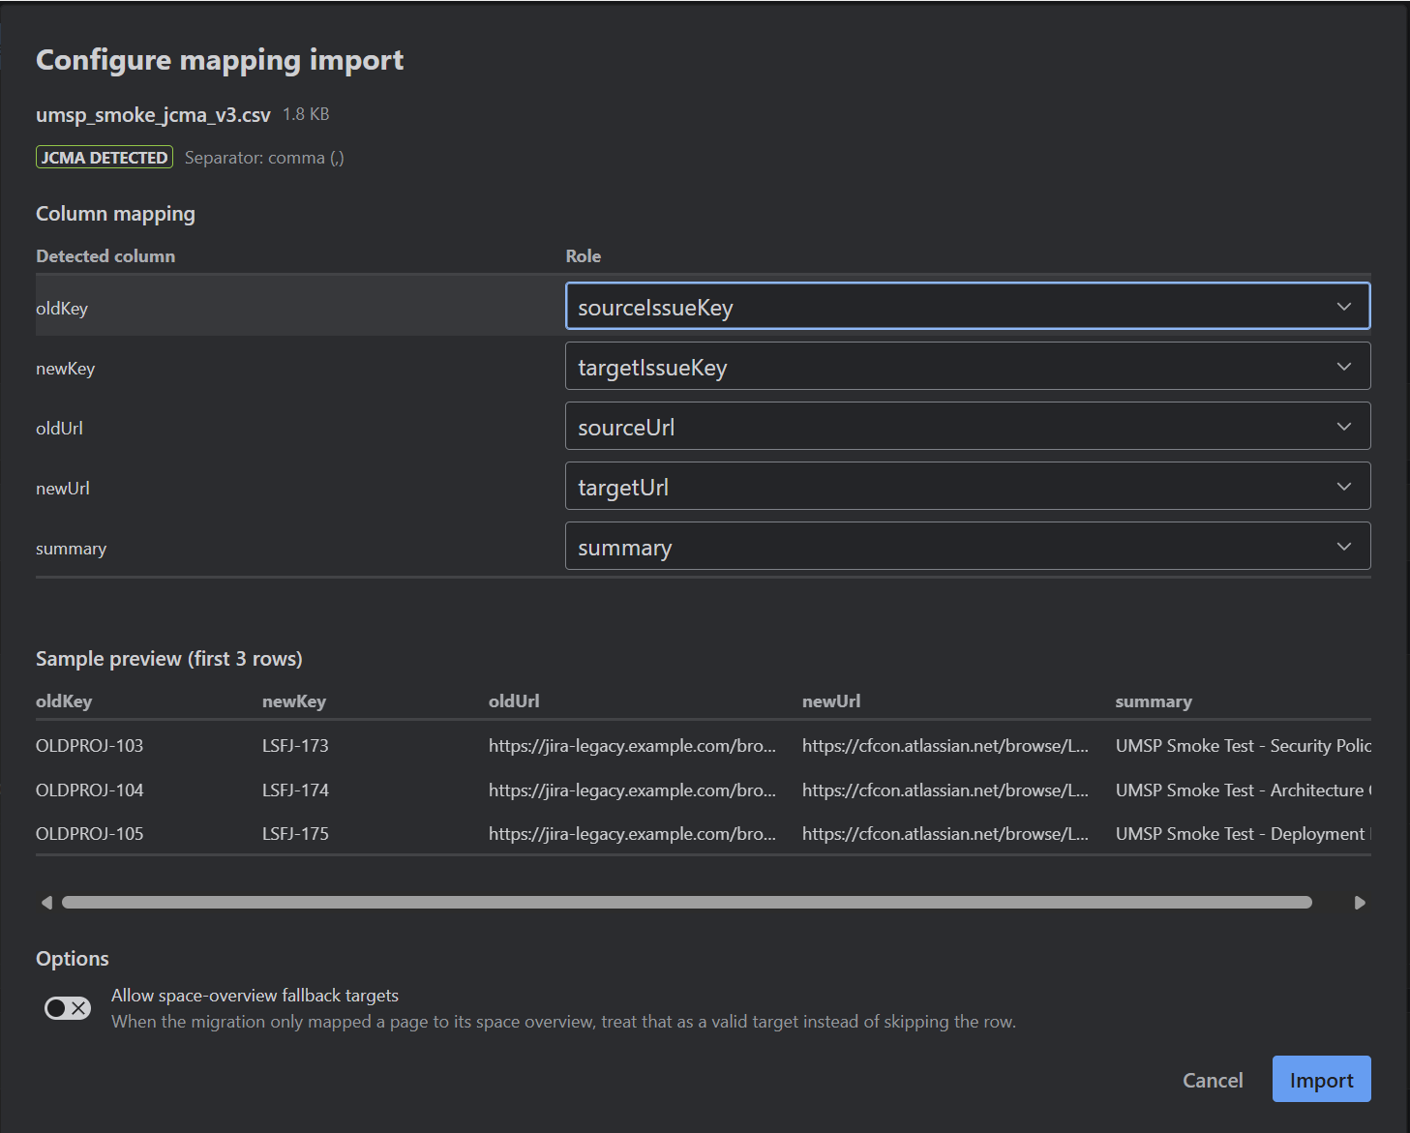Click UMSP Smoke Test - Security Policy cell
Viewport: 1410px width, 1133px height.
1244,746
